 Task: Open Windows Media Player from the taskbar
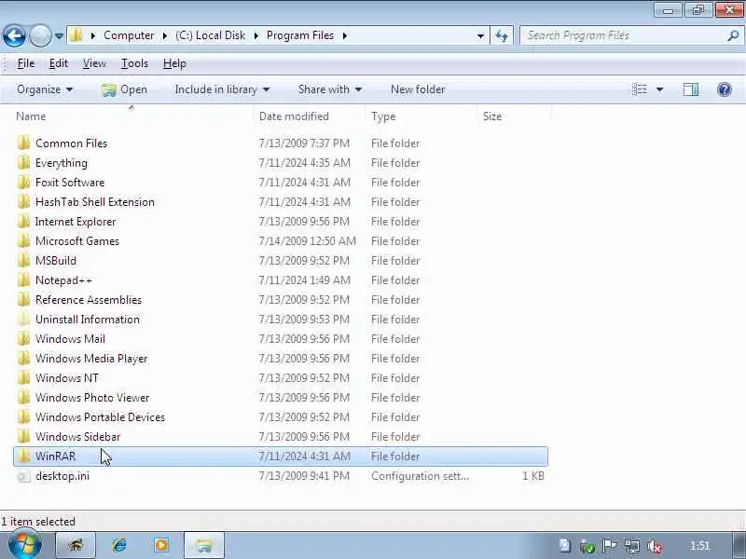click(x=161, y=545)
